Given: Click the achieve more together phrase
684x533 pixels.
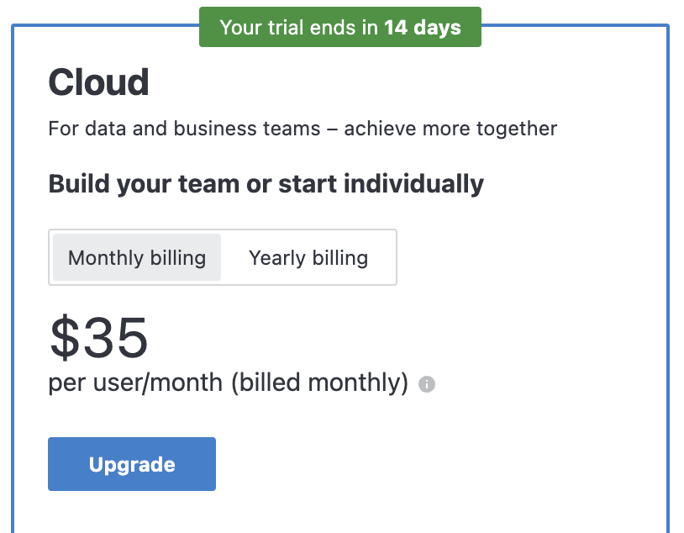Looking at the screenshot, I should point(450,129).
